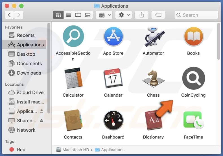This screenshot has height=156, width=223.
Task: Select the Calculator app icon
Action: [x=73, y=78]
